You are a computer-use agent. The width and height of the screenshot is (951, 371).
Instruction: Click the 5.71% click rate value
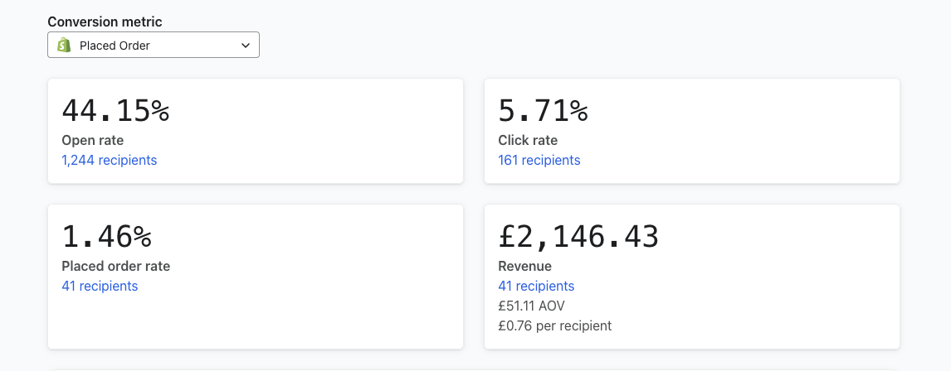pos(543,111)
